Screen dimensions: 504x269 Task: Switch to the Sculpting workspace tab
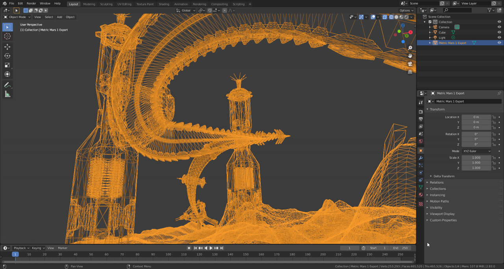coord(106,4)
